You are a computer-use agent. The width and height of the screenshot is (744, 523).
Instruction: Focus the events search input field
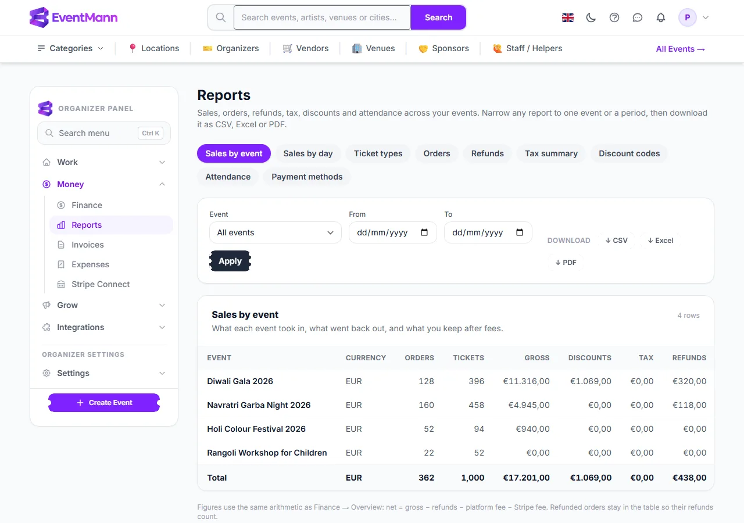click(323, 17)
